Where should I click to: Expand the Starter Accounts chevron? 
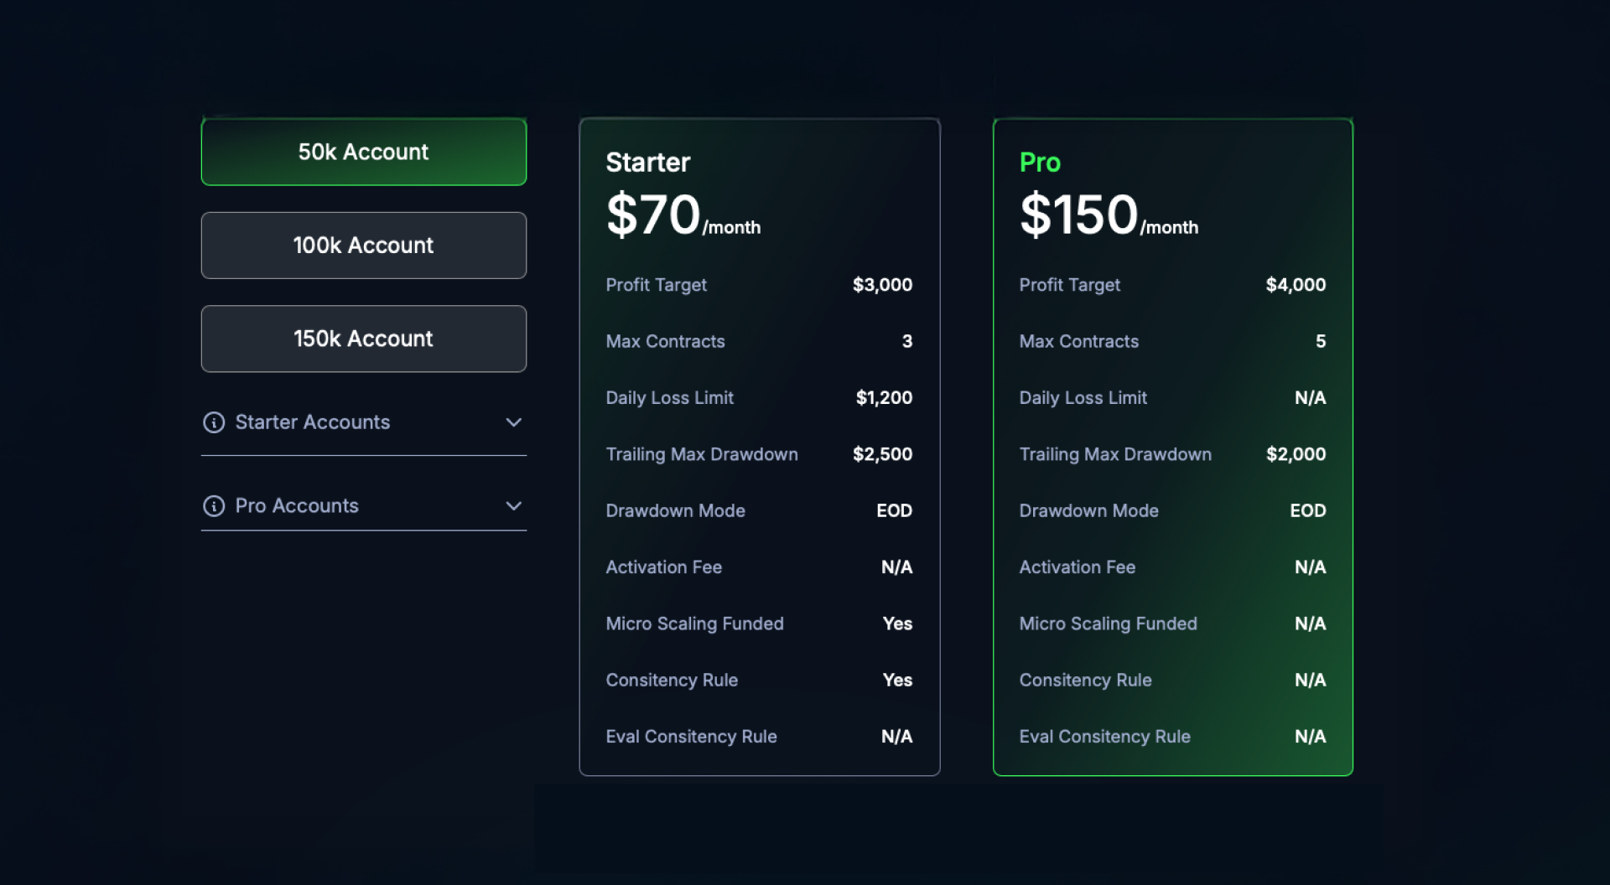coord(514,422)
